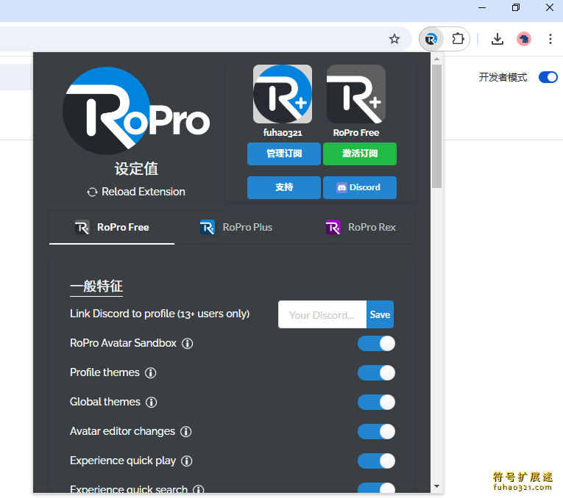
Task: Toggle Experience quick play switch
Action: [x=376, y=461]
